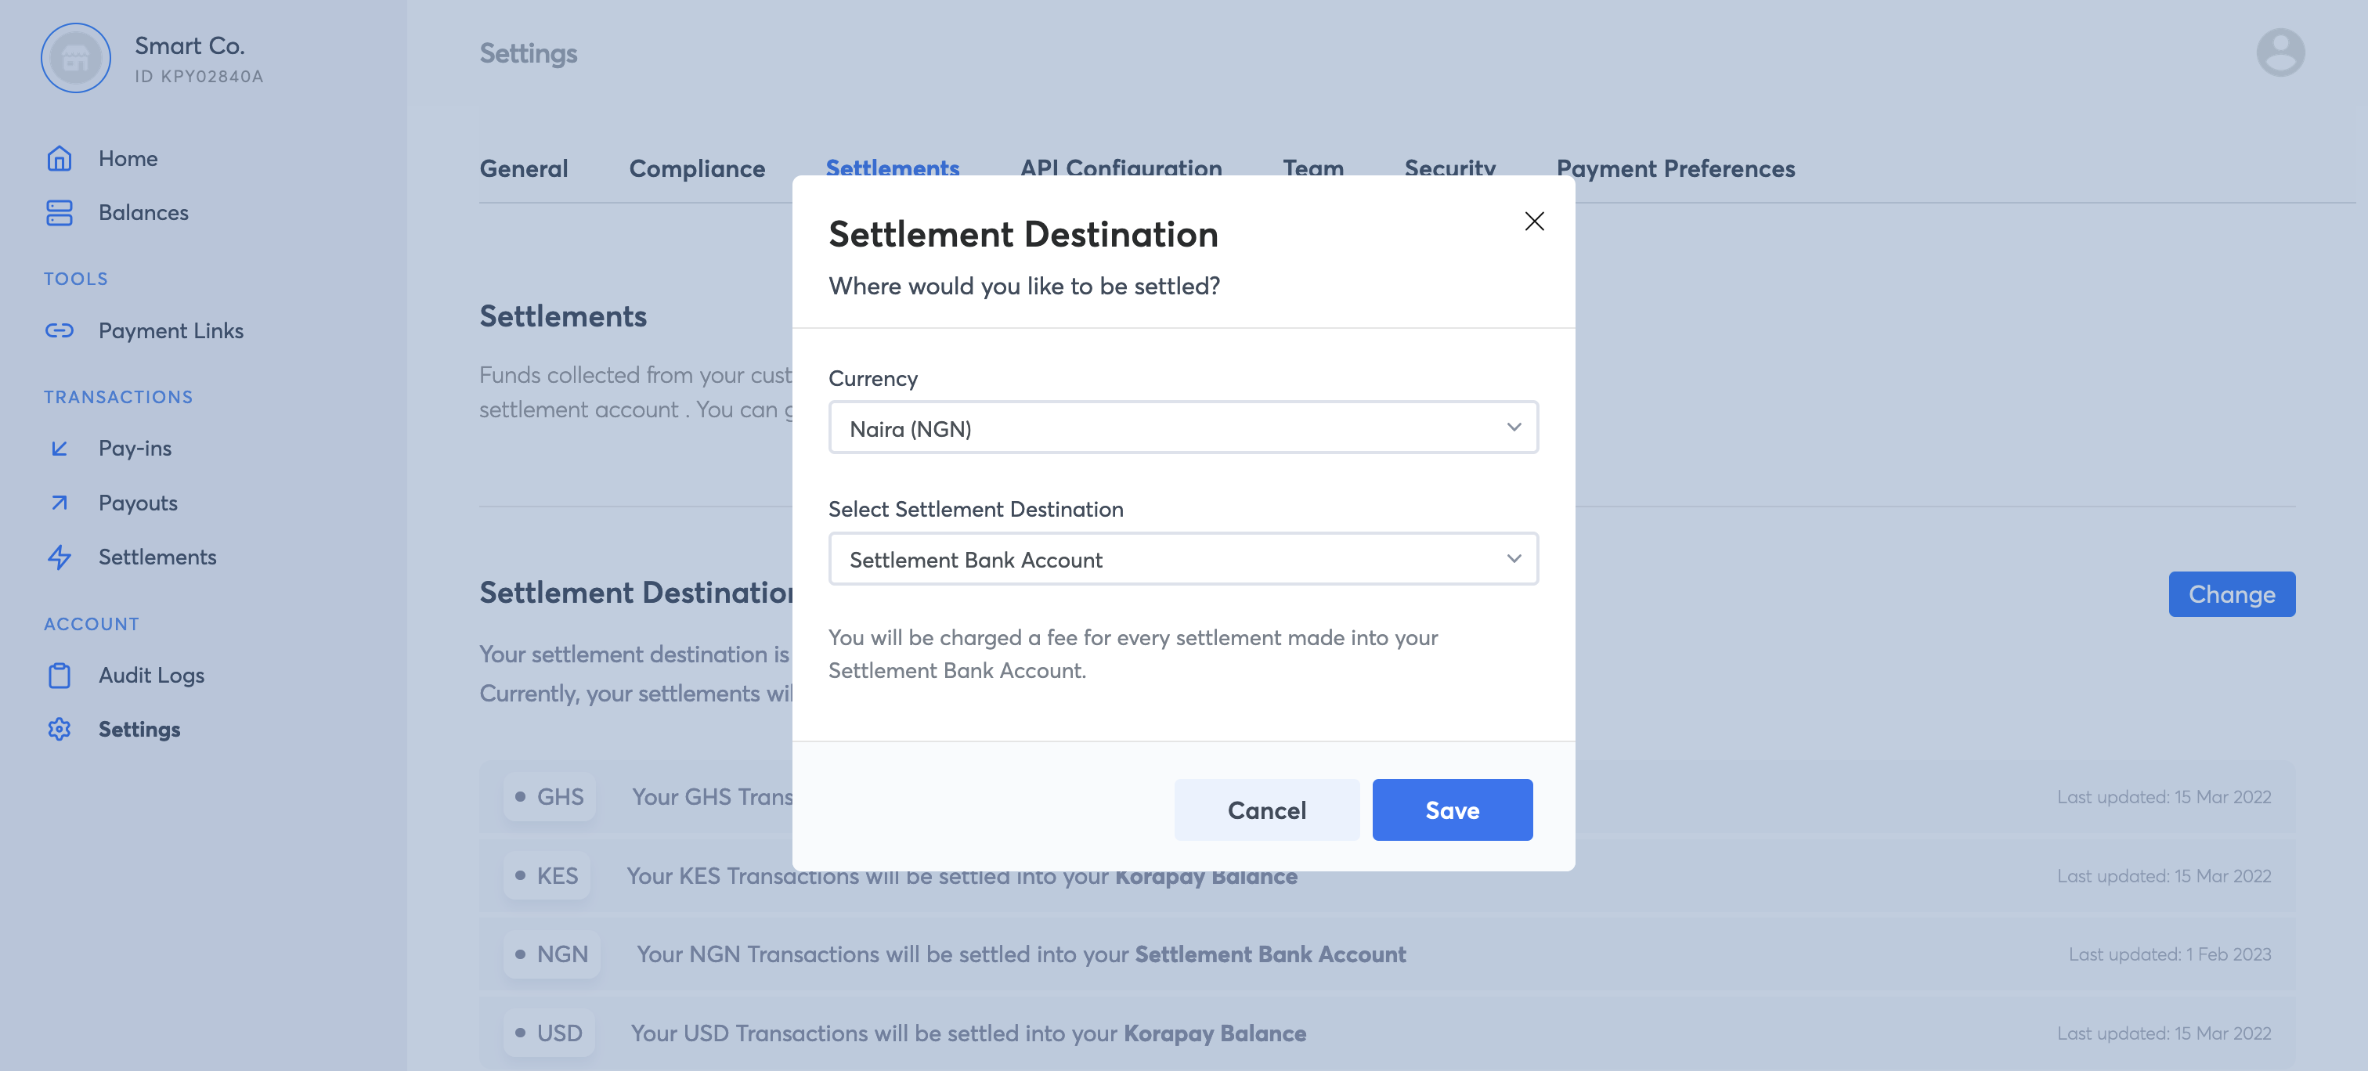Close the Settlement Destination dialog
This screenshot has height=1071, width=2368.
point(1533,222)
